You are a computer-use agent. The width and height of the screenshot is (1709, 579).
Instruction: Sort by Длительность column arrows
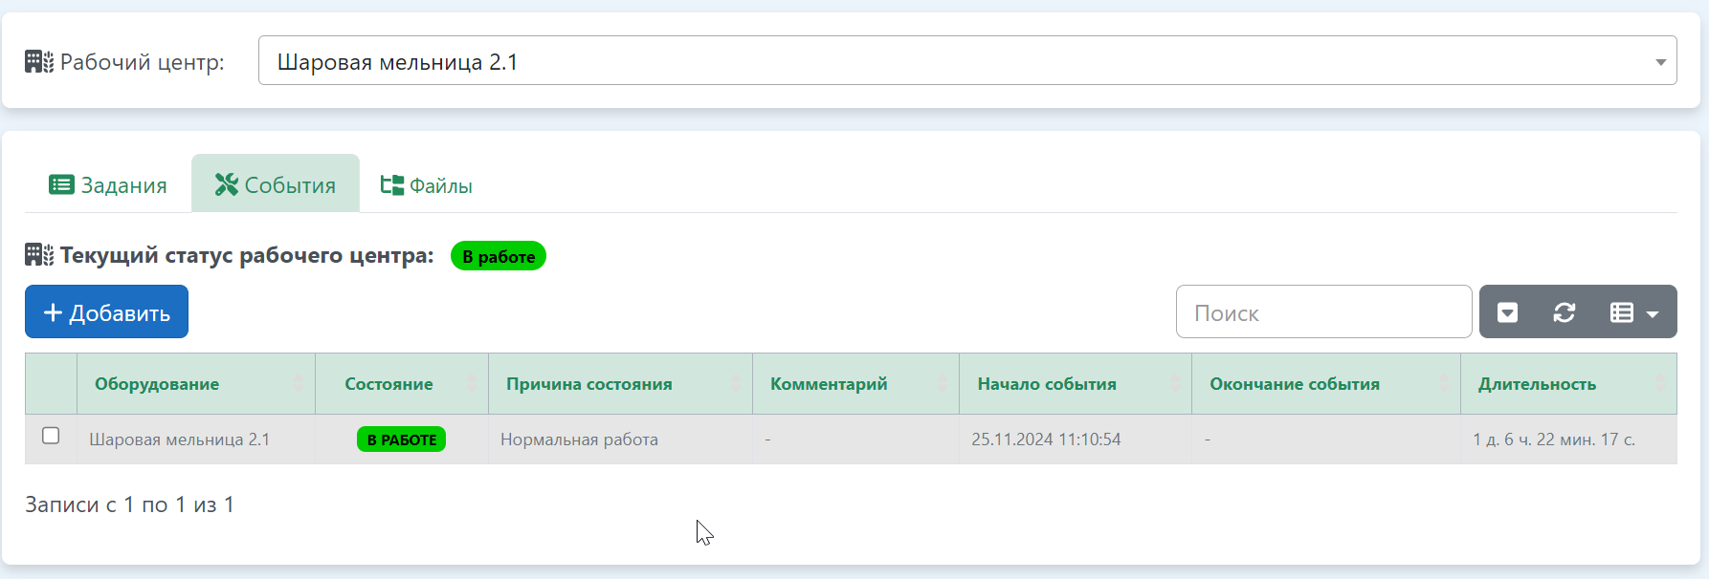[1660, 384]
